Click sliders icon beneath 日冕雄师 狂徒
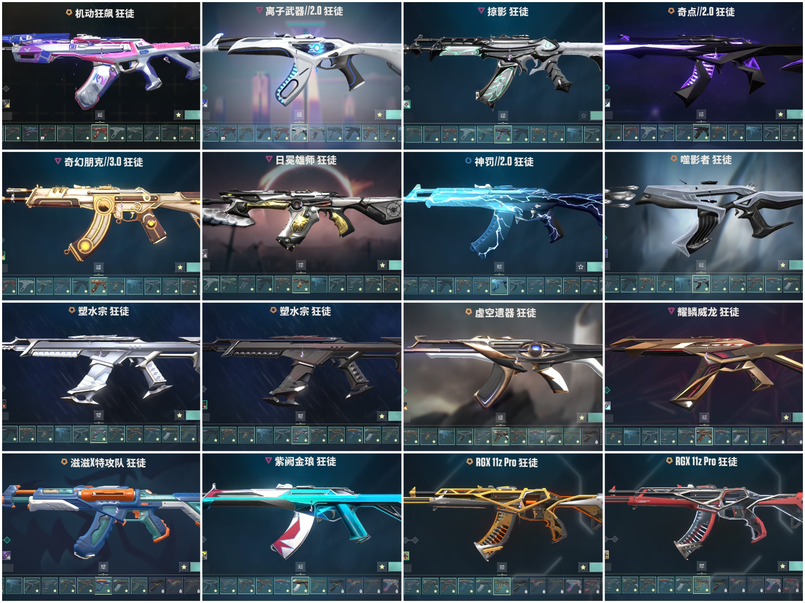This screenshot has width=805, height=603. pos(301,265)
